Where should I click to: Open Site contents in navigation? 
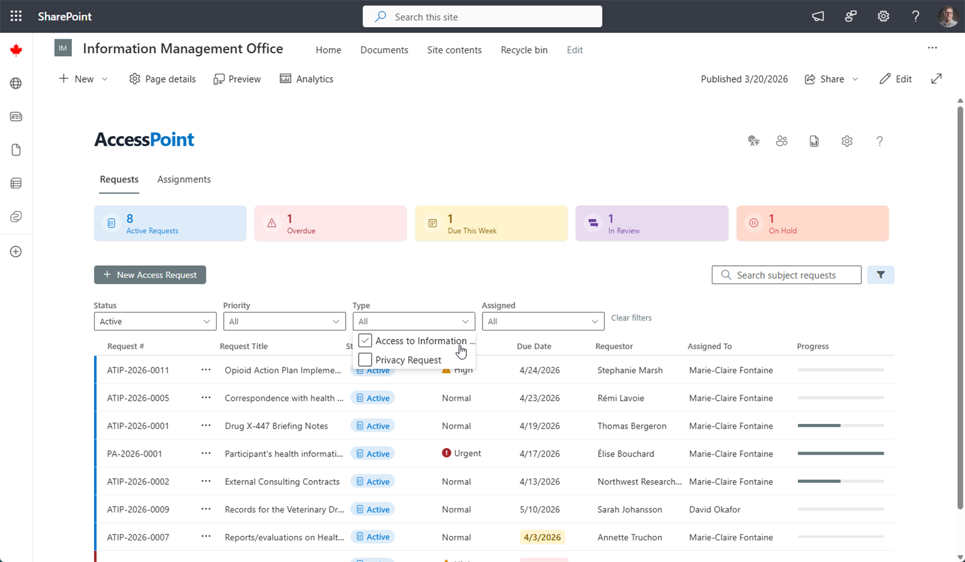454,50
